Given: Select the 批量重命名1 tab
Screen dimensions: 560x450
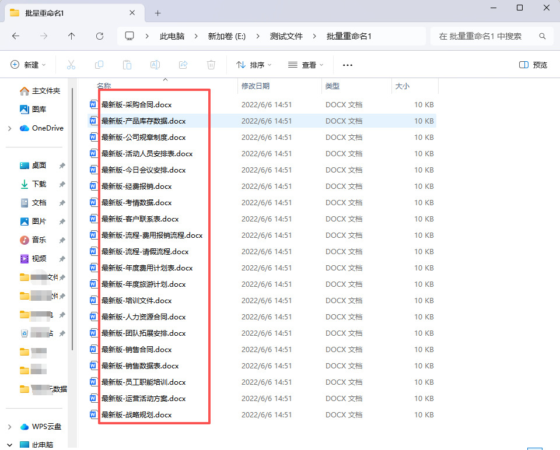Looking at the screenshot, I should (74, 13).
